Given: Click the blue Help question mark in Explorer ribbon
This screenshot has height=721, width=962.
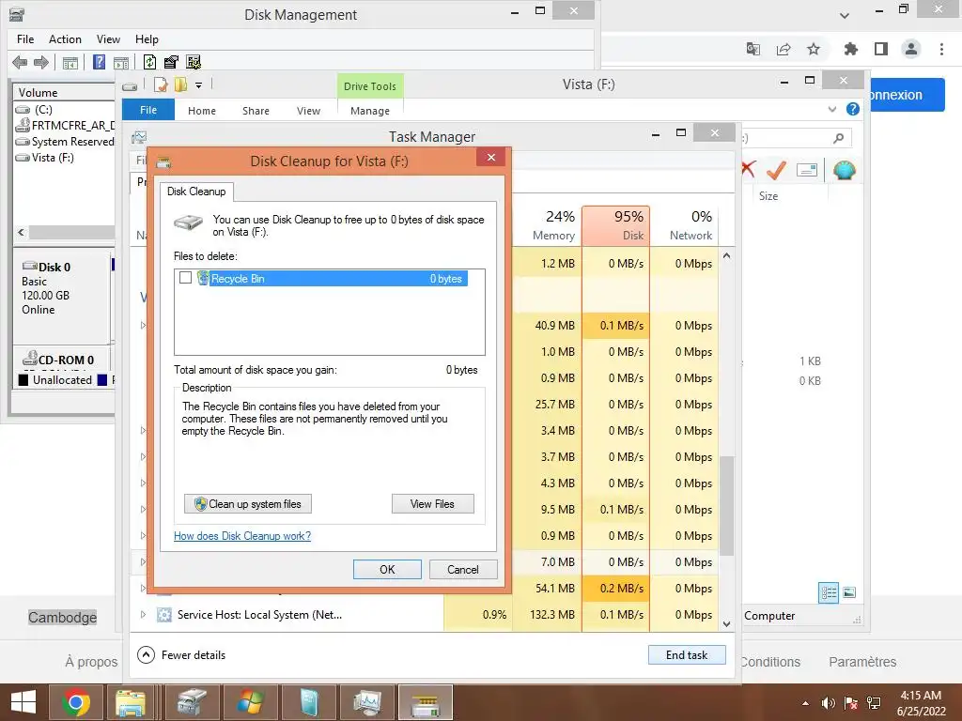Looking at the screenshot, I should pos(852,109).
